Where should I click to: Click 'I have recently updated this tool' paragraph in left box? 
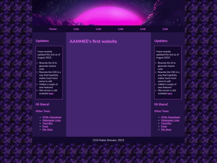(x=49, y=55)
